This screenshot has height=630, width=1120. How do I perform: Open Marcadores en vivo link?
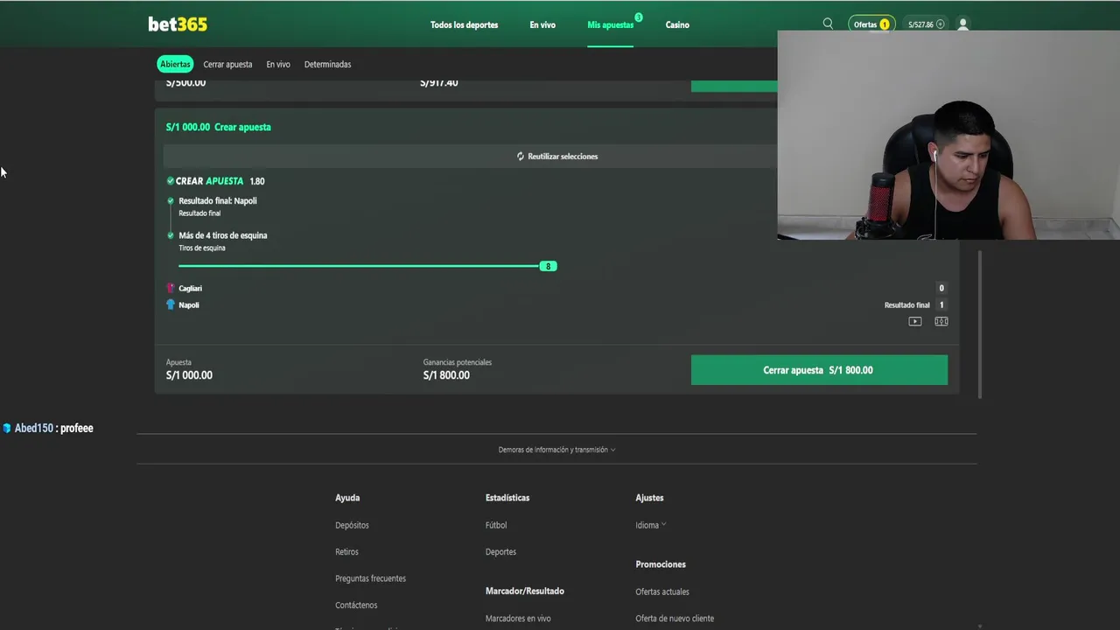[x=518, y=618]
